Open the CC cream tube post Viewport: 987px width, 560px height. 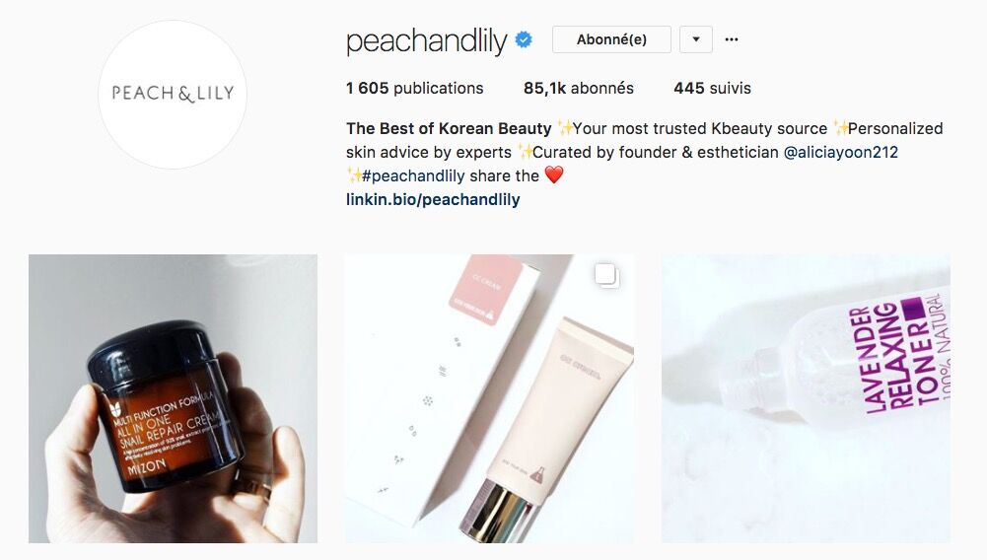point(489,398)
